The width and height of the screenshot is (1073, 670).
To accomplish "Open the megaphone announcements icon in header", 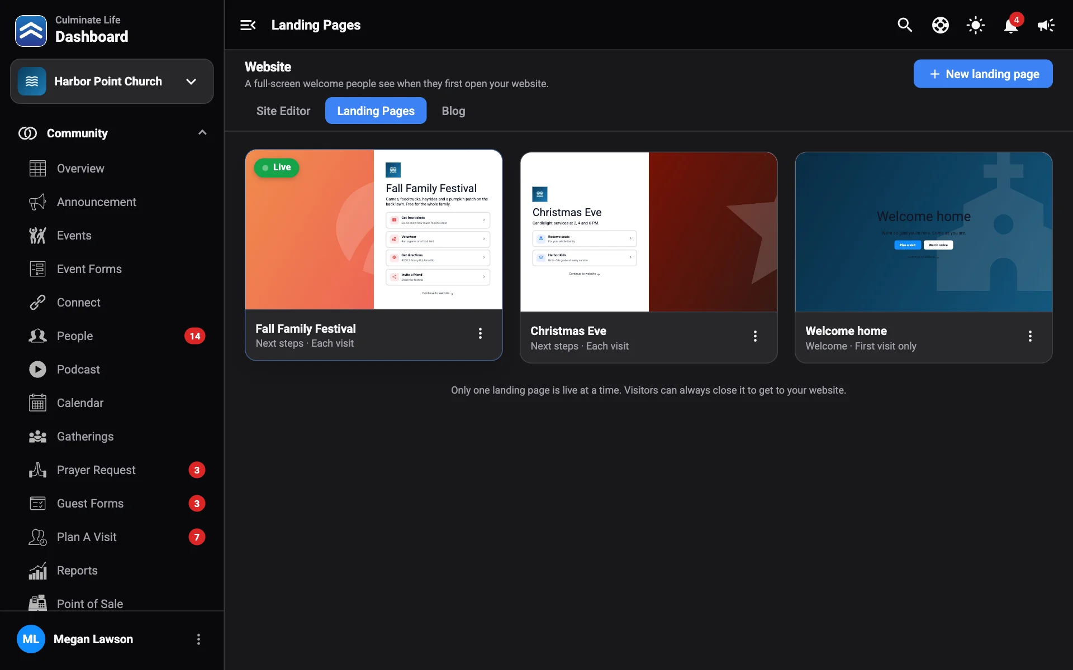I will [x=1046, y=25].
